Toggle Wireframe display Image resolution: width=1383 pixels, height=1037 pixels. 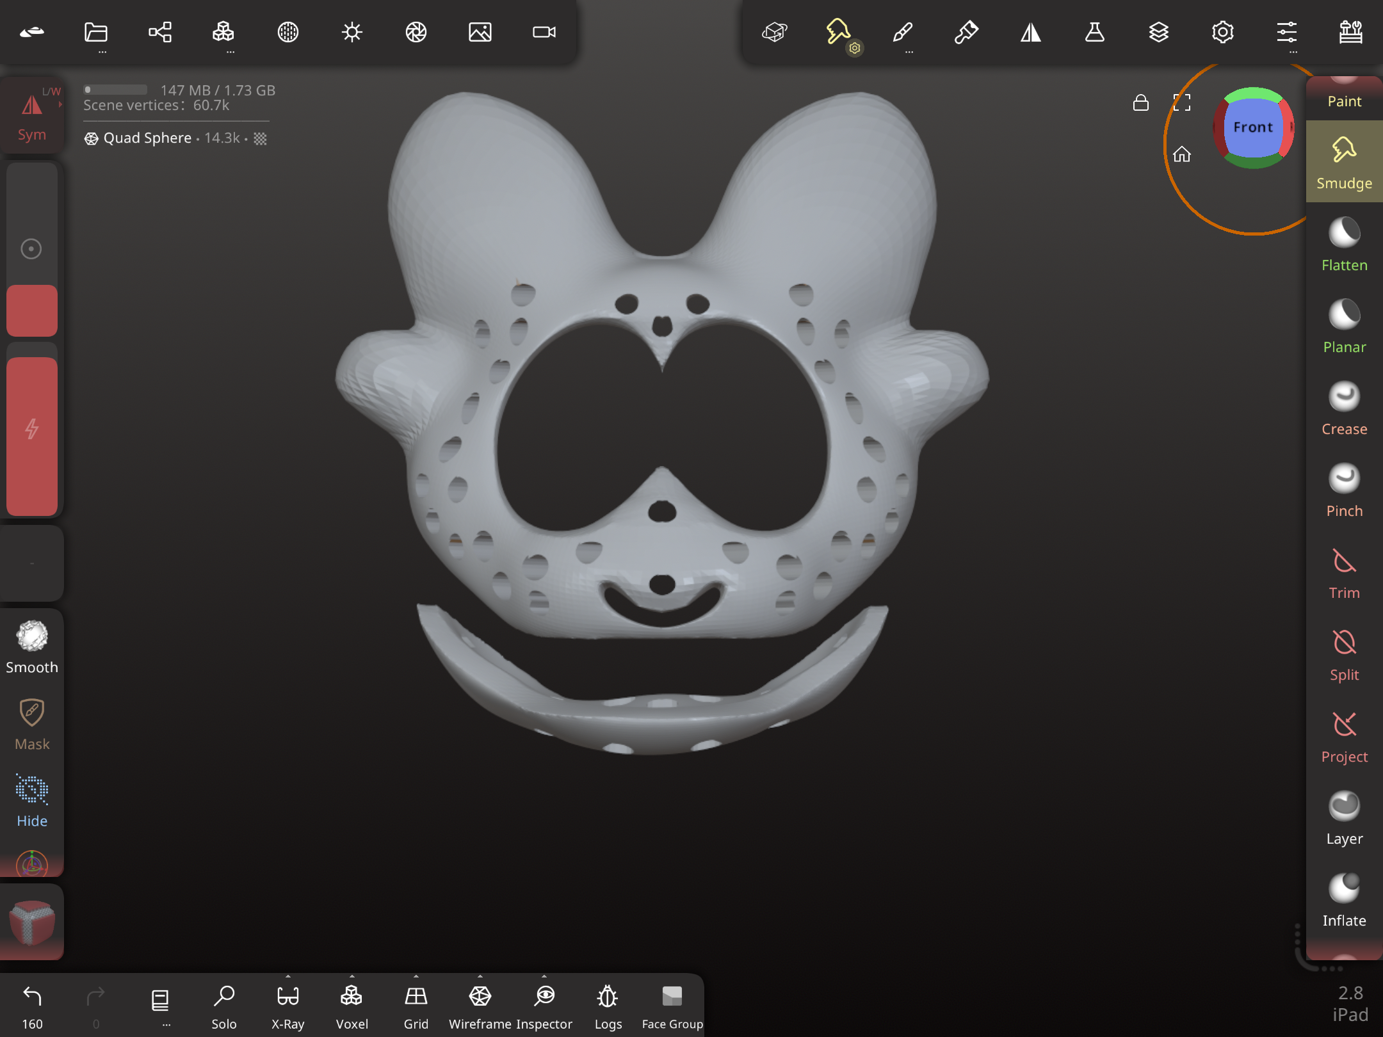click(480, 1006)
